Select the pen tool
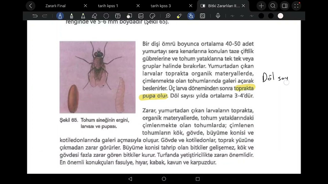 [60, 16]
